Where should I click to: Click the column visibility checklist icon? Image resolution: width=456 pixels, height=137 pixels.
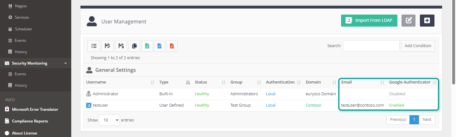tap(94, 46)
